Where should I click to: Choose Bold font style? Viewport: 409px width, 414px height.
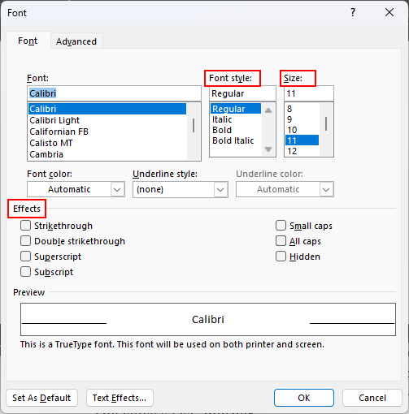point(236,130)
